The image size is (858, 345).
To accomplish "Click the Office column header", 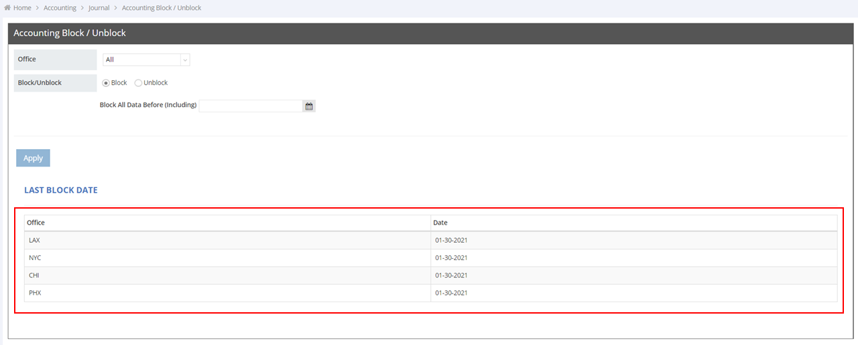I will (x=36, y=223).
